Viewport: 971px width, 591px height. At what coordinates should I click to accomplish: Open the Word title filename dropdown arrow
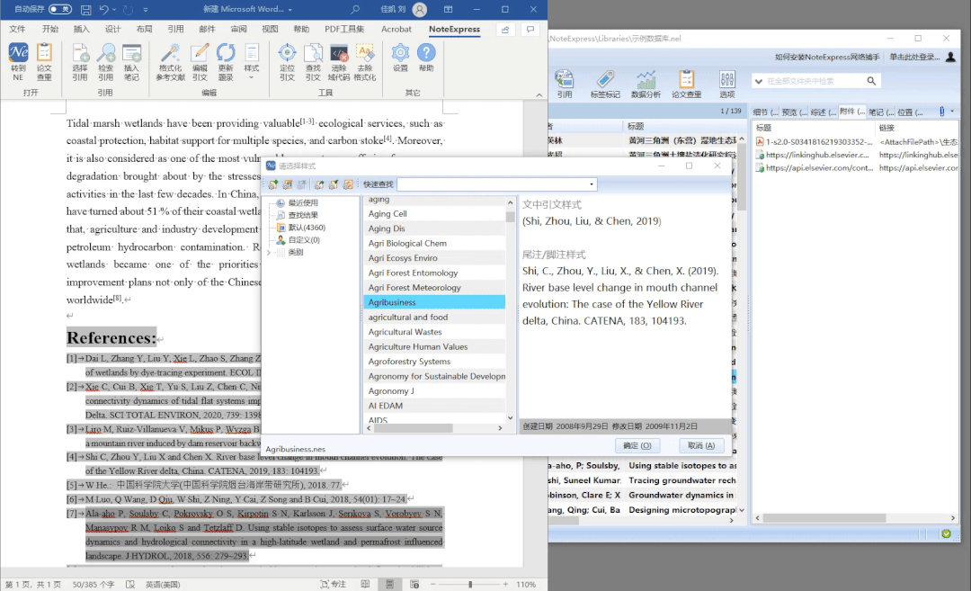290,10
